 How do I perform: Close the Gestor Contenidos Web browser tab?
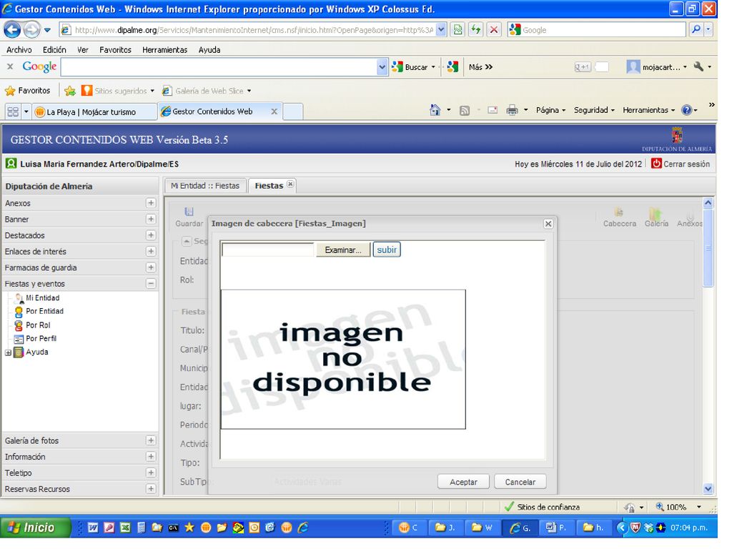pyautogui.click(x=274, y=112)
